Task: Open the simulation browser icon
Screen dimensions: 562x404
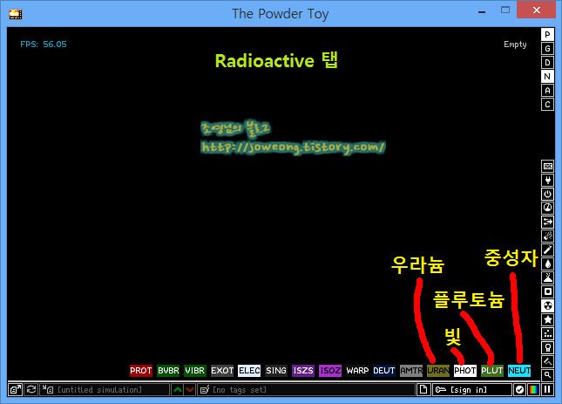Action: point(15,390)
